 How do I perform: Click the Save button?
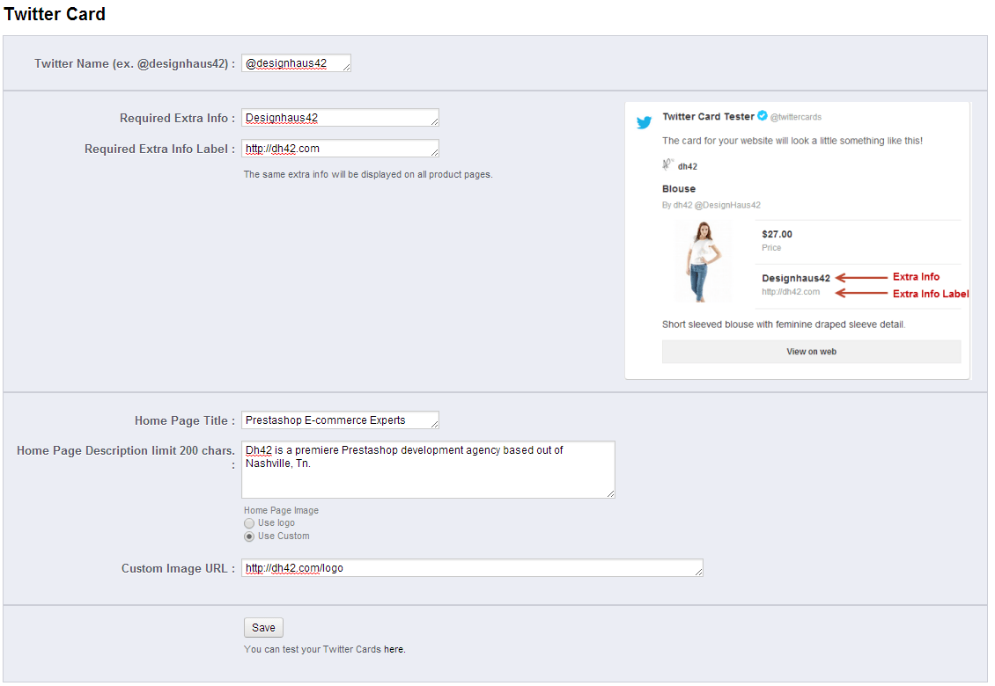263,628
